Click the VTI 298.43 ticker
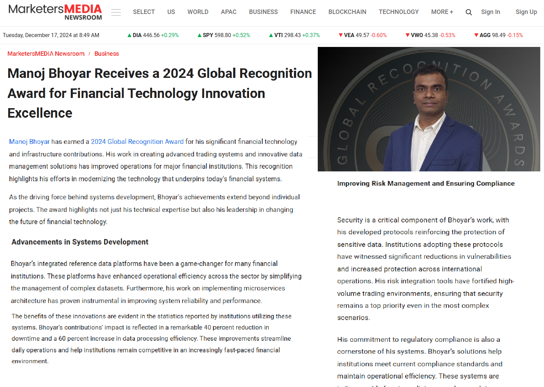 [x=294, y=35]
